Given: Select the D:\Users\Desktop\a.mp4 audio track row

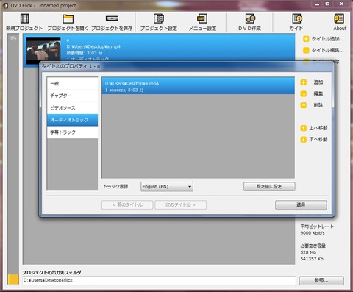Looking at the screenshot, I should pyautogui.click(x=198, y=86).
